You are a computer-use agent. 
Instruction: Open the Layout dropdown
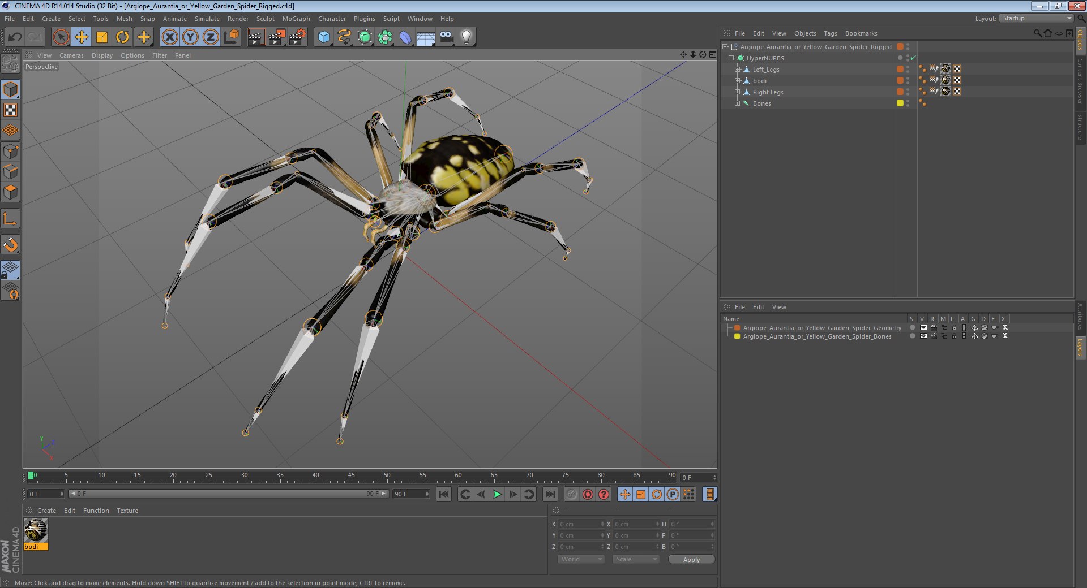coord(1036,18)
